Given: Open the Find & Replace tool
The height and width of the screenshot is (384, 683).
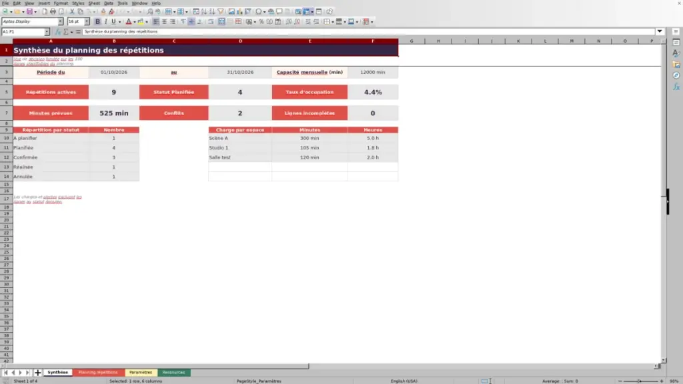Looking at the screenshot, I should click(150, 11).
